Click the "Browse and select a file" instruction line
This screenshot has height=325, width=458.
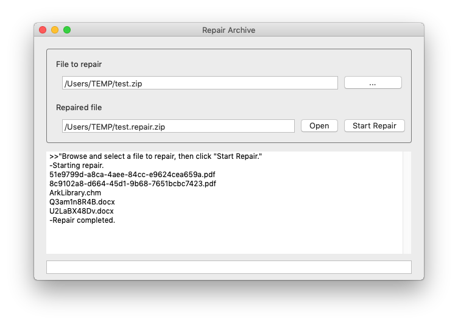coord(156,156)
